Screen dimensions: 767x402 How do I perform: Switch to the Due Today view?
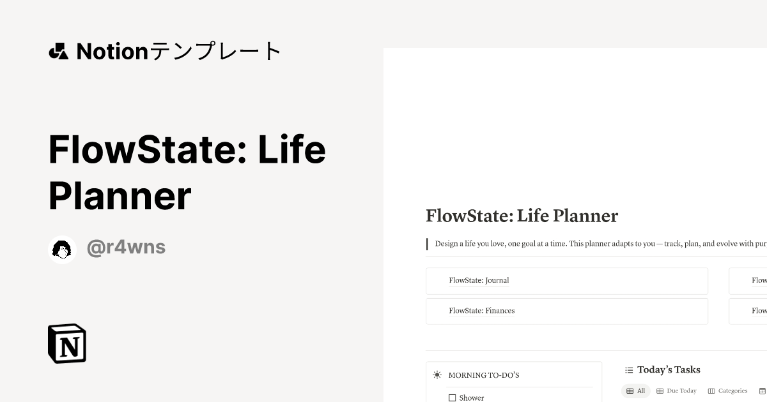pyautogui.click(x=681, y=391)
